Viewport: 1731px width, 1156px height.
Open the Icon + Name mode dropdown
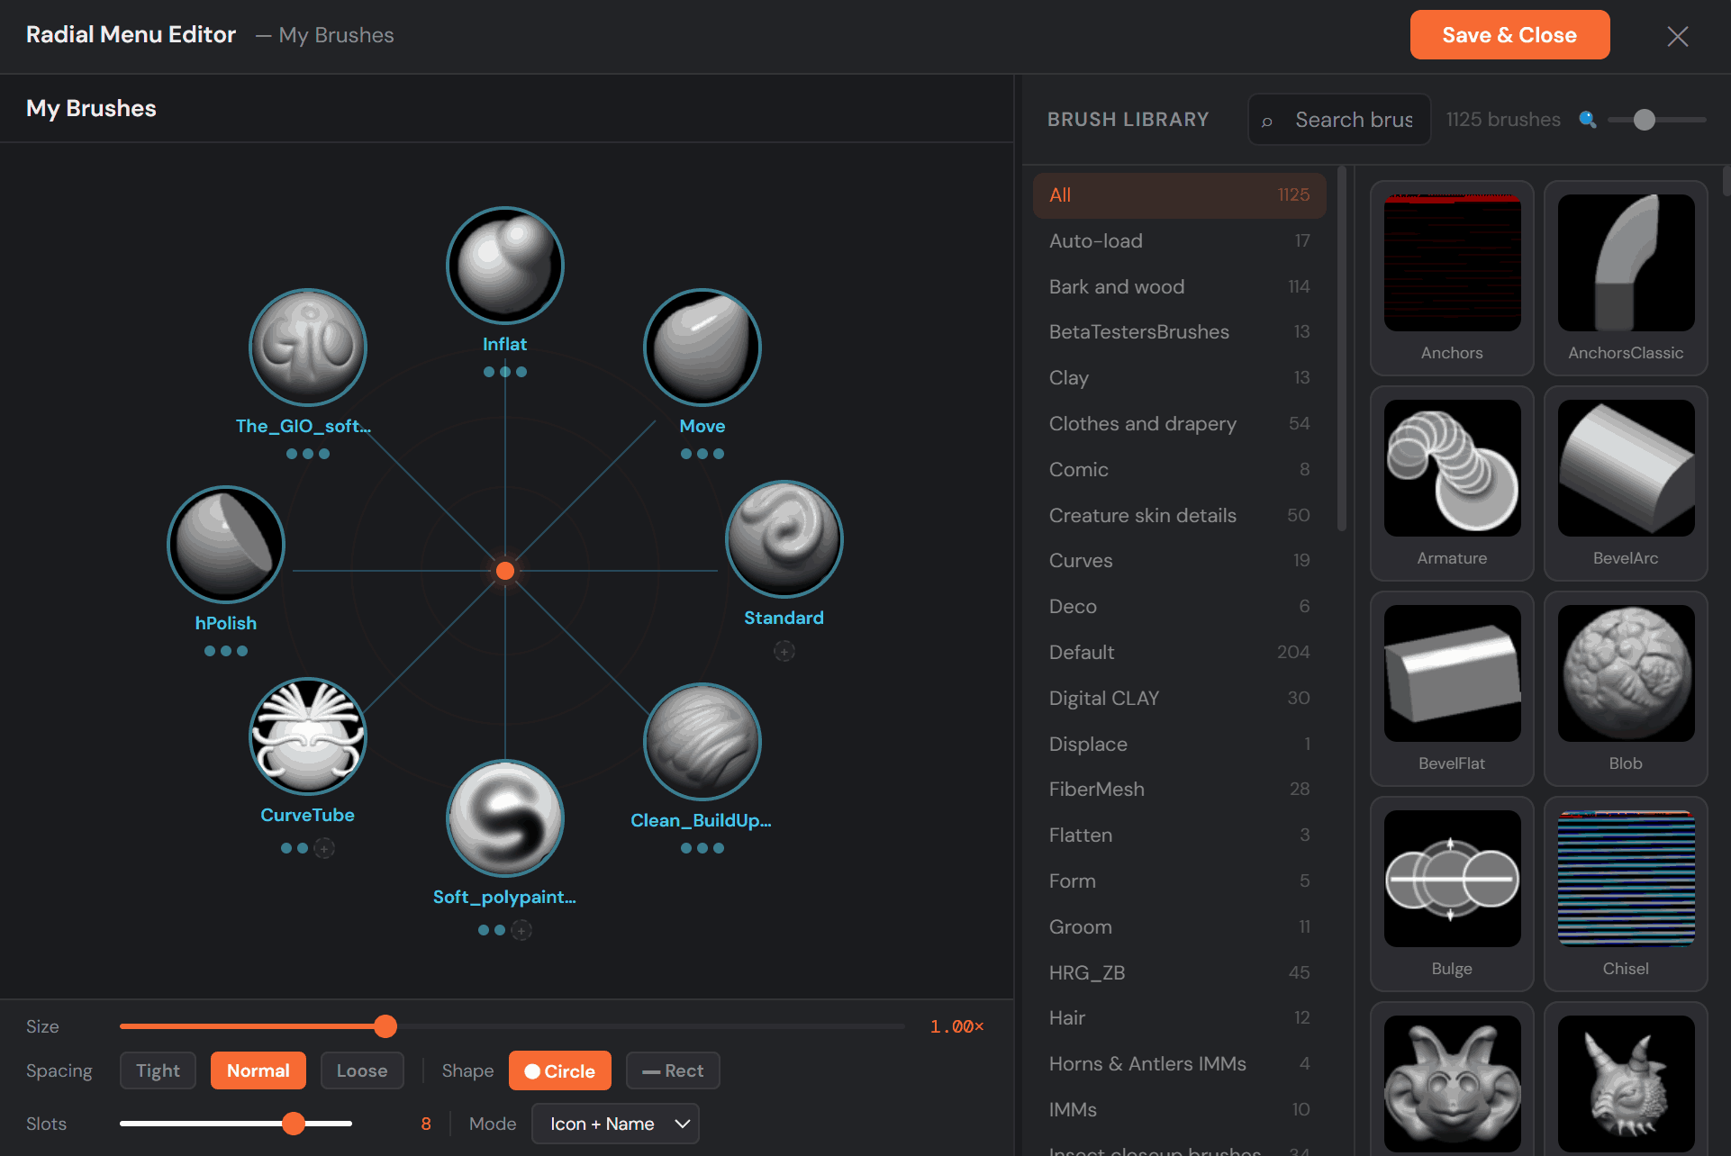[x=615, y=1124]
